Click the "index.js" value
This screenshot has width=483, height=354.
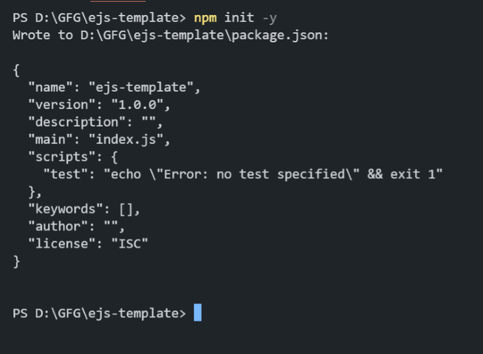130,139
